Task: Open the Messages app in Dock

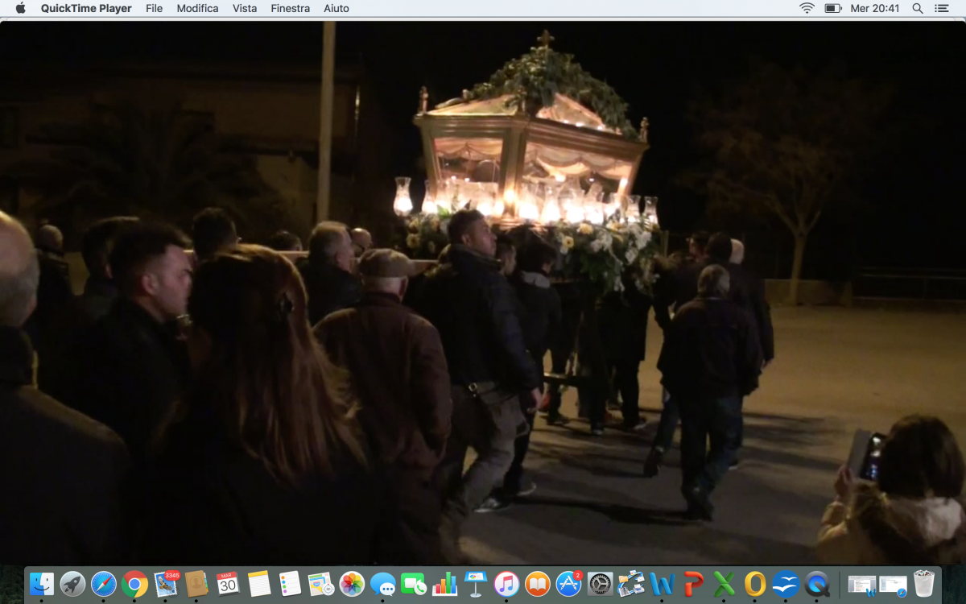Action: pyautogui.click(x=382, y=584)
